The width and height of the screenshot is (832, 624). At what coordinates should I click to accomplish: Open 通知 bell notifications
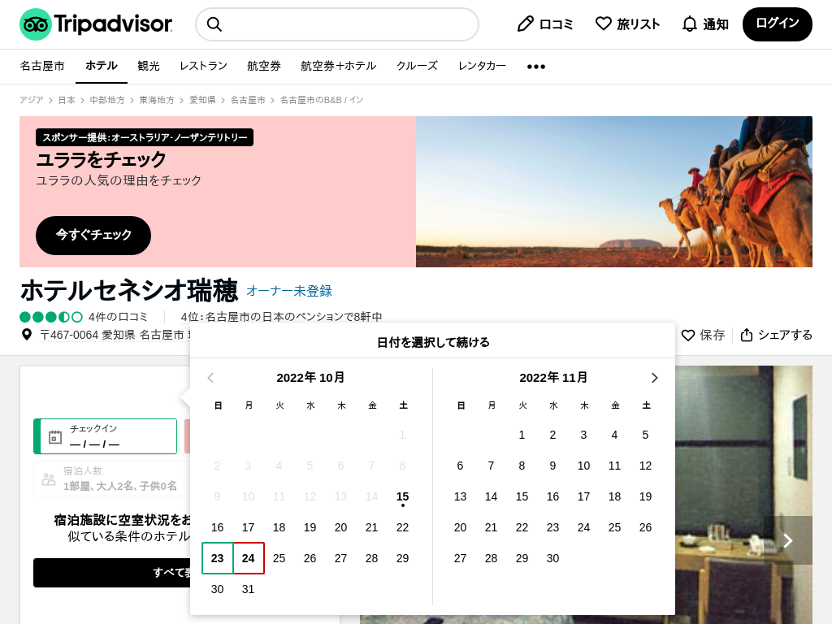(x=690, y=24)
